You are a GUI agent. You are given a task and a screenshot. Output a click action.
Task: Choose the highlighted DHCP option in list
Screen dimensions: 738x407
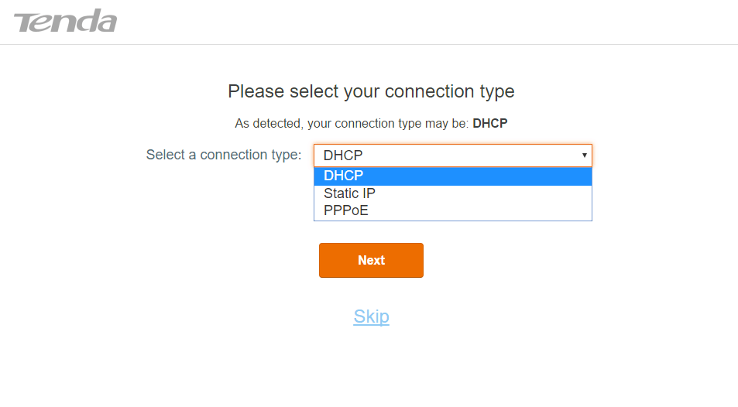(x=344, y=176)
